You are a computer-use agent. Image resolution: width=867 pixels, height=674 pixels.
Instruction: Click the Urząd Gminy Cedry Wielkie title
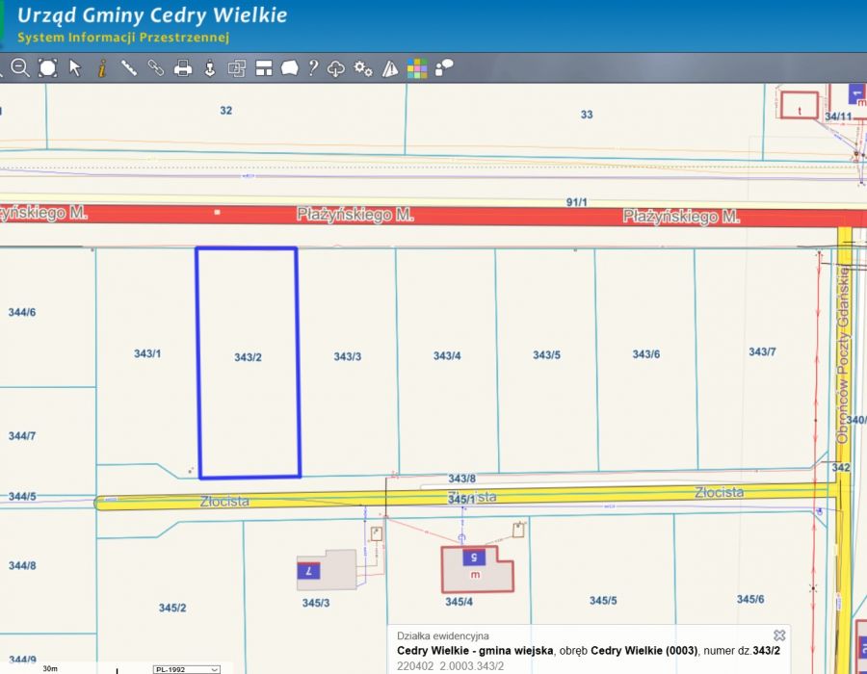tap(151, 16)
